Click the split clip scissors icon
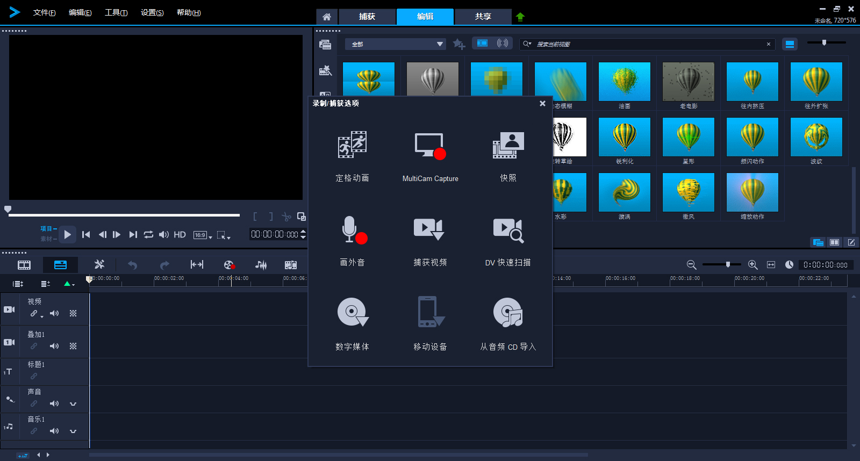The height and width of the screenshot is (461, 860). click(x=286, y=217)
